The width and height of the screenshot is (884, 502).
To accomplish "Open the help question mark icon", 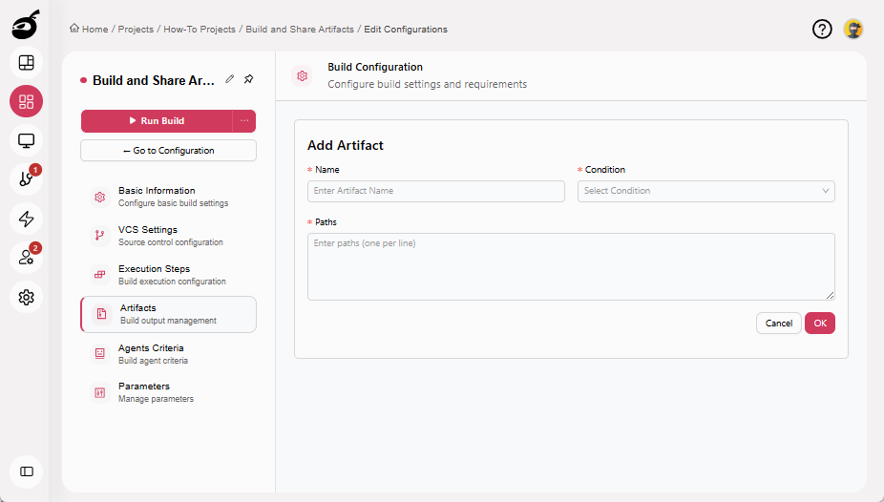I will pos(822,29).
